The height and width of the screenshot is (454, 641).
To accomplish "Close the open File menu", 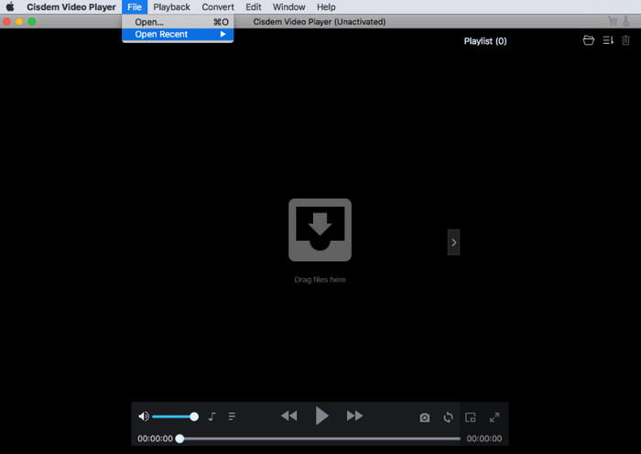I will point(134,7).
